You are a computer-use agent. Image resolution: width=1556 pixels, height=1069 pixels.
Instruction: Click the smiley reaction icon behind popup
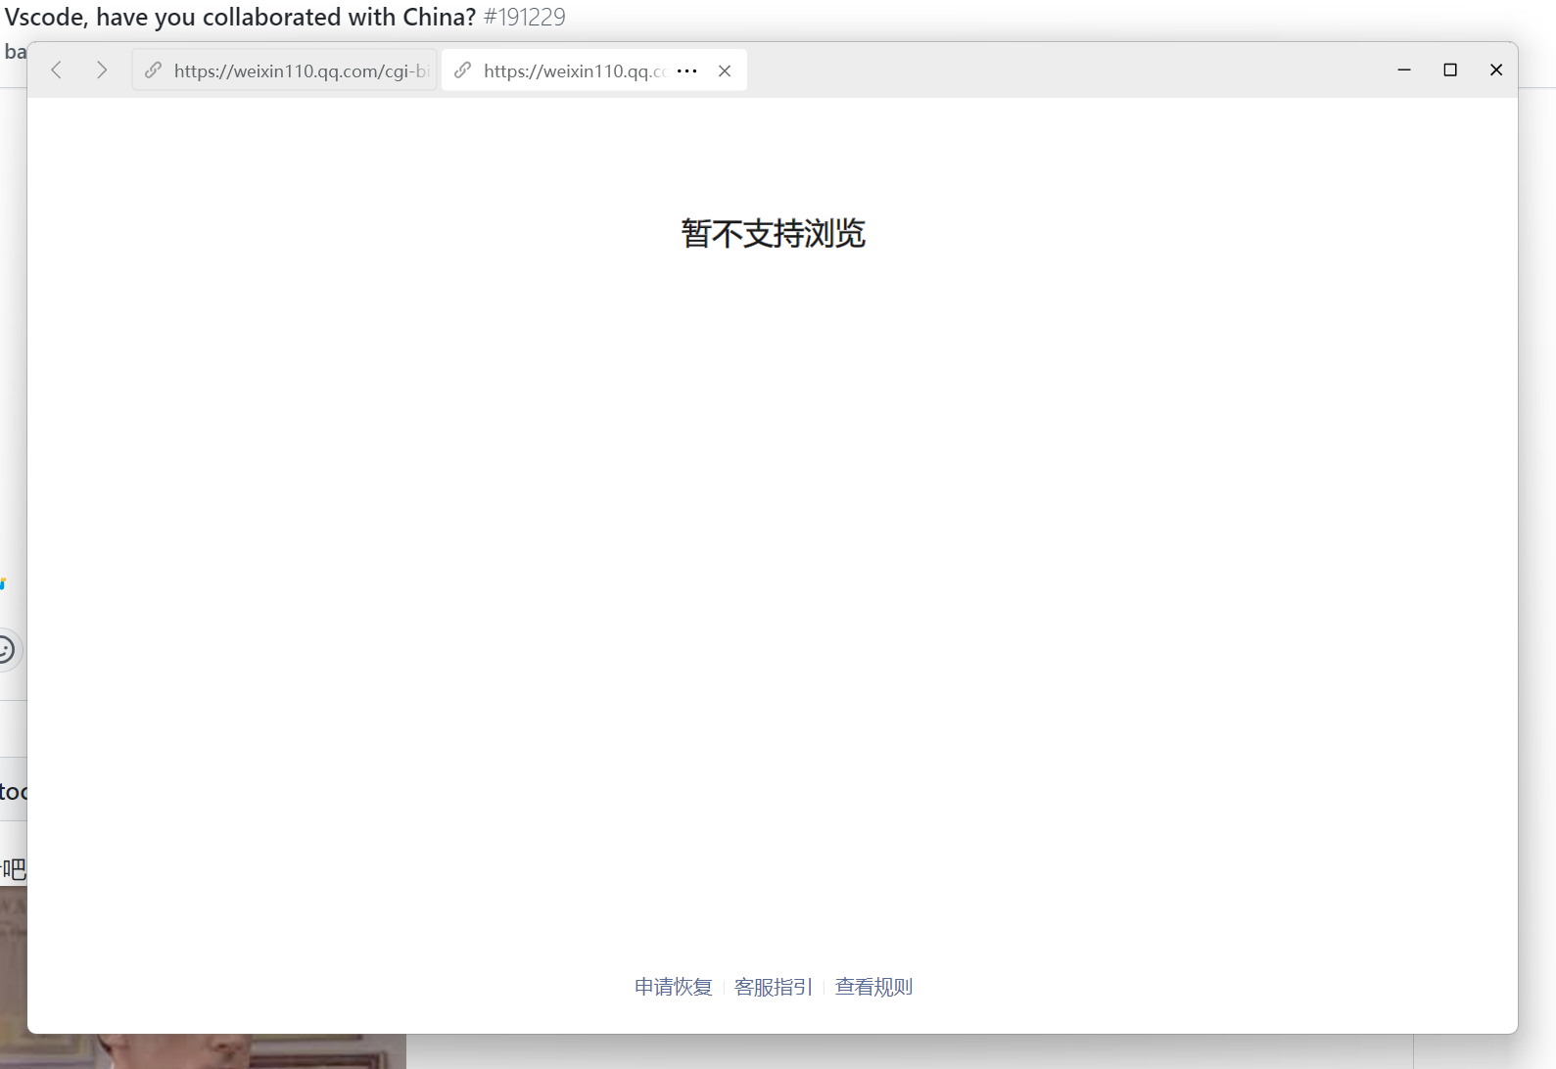pos(7,650)
